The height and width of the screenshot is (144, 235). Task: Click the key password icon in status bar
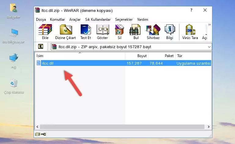[43, 134]
